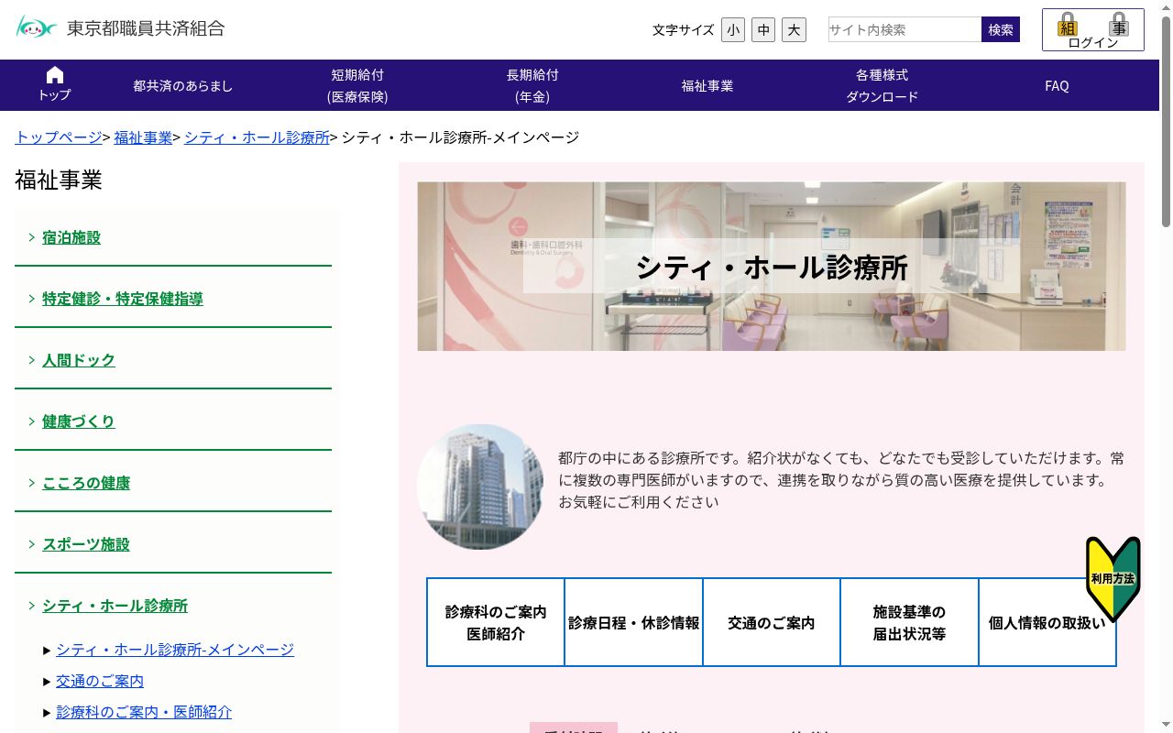Expand the 宿泊施設 sidebar chevron
This screenshot has width=1173, height=733.
click(31, 237)
